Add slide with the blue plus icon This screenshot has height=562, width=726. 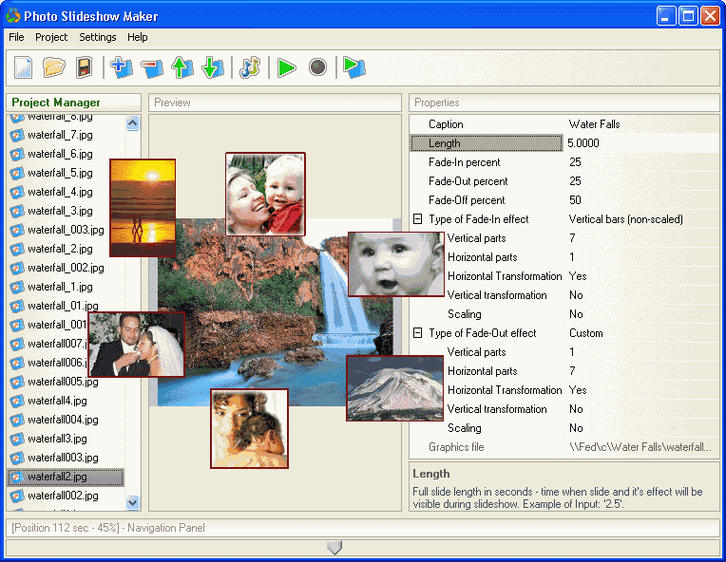(122, 67)
